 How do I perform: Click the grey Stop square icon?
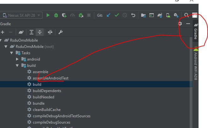[89, 15]
